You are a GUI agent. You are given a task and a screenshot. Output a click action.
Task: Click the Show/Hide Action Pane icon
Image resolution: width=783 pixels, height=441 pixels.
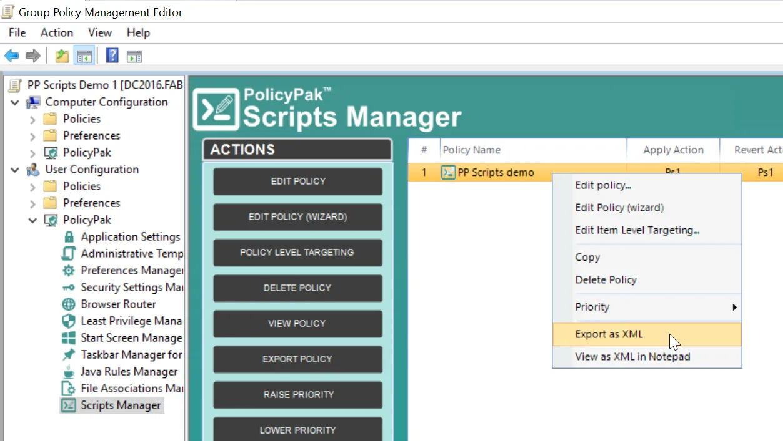pos(134,56)
